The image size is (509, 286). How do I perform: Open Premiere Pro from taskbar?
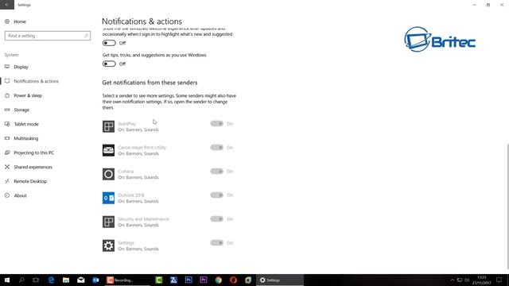click(204, 280)
